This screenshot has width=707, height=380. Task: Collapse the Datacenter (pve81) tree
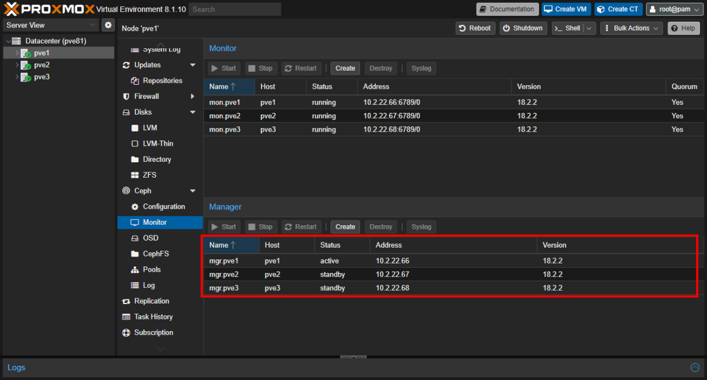[8, 41]
